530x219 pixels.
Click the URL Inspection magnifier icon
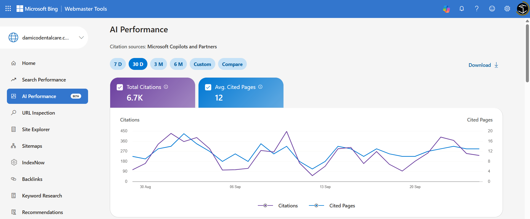pos(14,113)
